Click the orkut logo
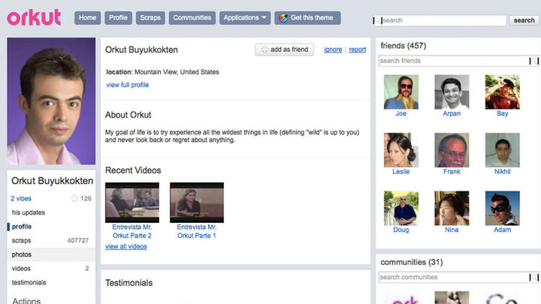 [35, 17]
